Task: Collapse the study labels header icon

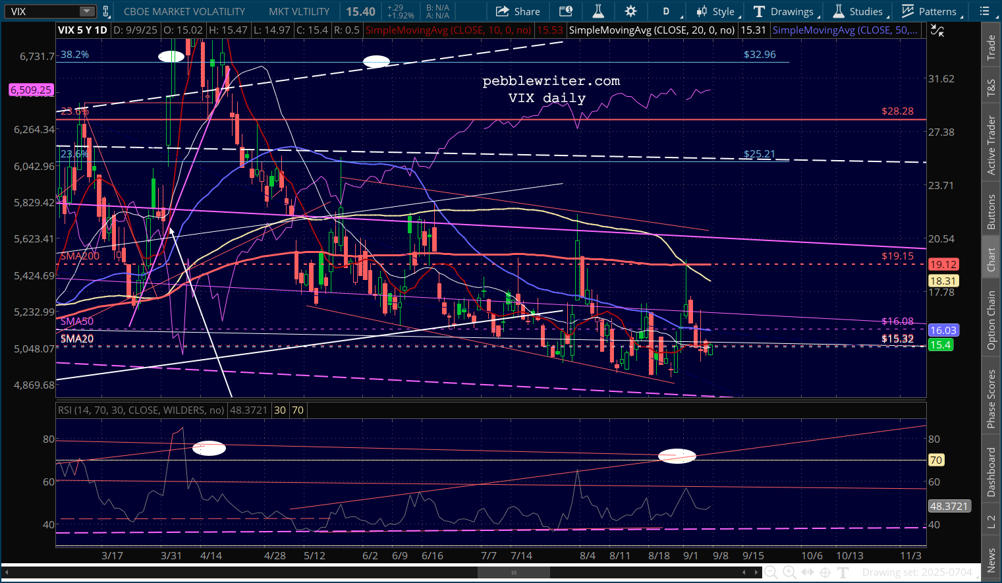Action: tap(936, 30)
